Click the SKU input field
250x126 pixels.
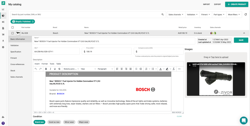[56, 51]
